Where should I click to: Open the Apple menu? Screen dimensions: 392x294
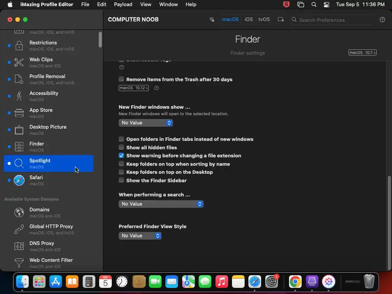point(10,5)
